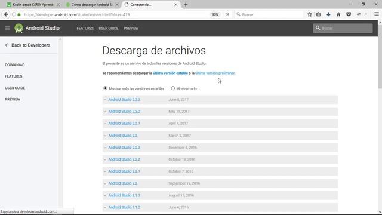The height and width of the screenshot is (215, 382).
Task: Expand the Android Studio 2.3.3 row chevron
Action: pyautogui.click(x=105, y=100)
